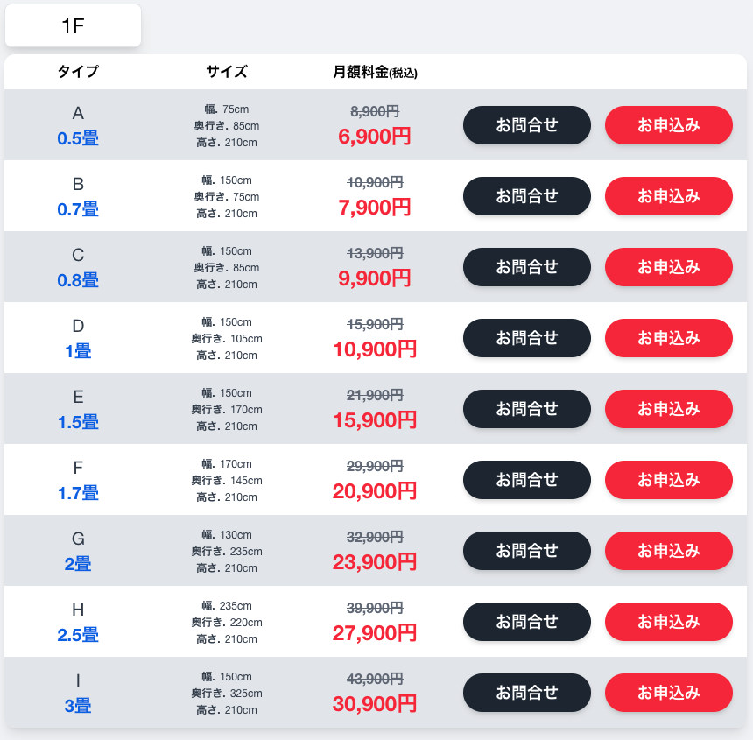
Task: Inquire about type F 1.7畳 unit
Action: [x=526, y=479]
